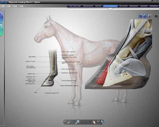Click the printer icon in toolbar
This screenshot has height=127, width=159.
(102, 122)
